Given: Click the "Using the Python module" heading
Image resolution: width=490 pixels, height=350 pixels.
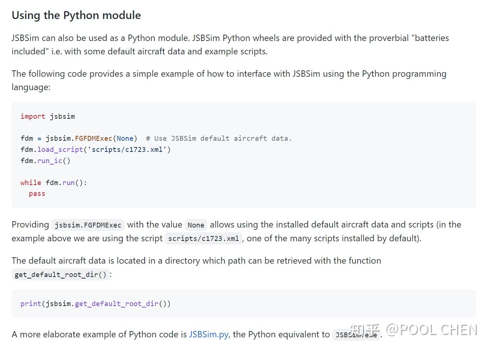Looking at the screenshot, I should (76, 15).
